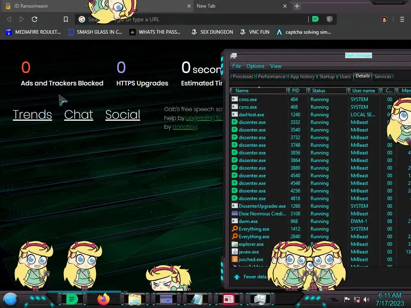This screenshot has width=411, height=308.
Task: Follow the upgrading to link
Action: click(x=204, y=118)
